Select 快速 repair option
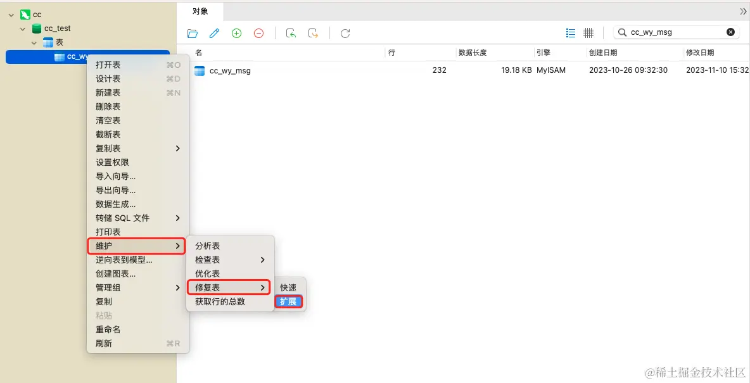750x383 pixels. [288, 287]
